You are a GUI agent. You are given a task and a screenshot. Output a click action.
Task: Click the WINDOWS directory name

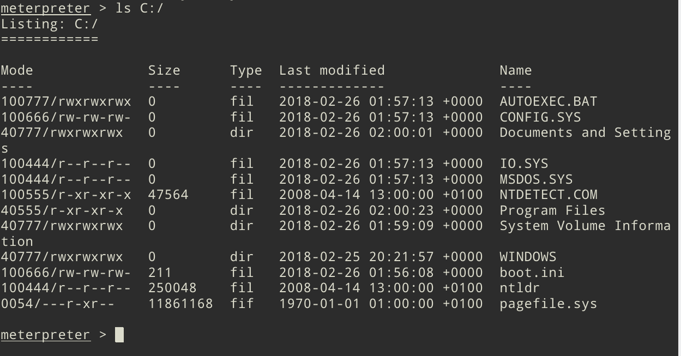tap(528, 257)
